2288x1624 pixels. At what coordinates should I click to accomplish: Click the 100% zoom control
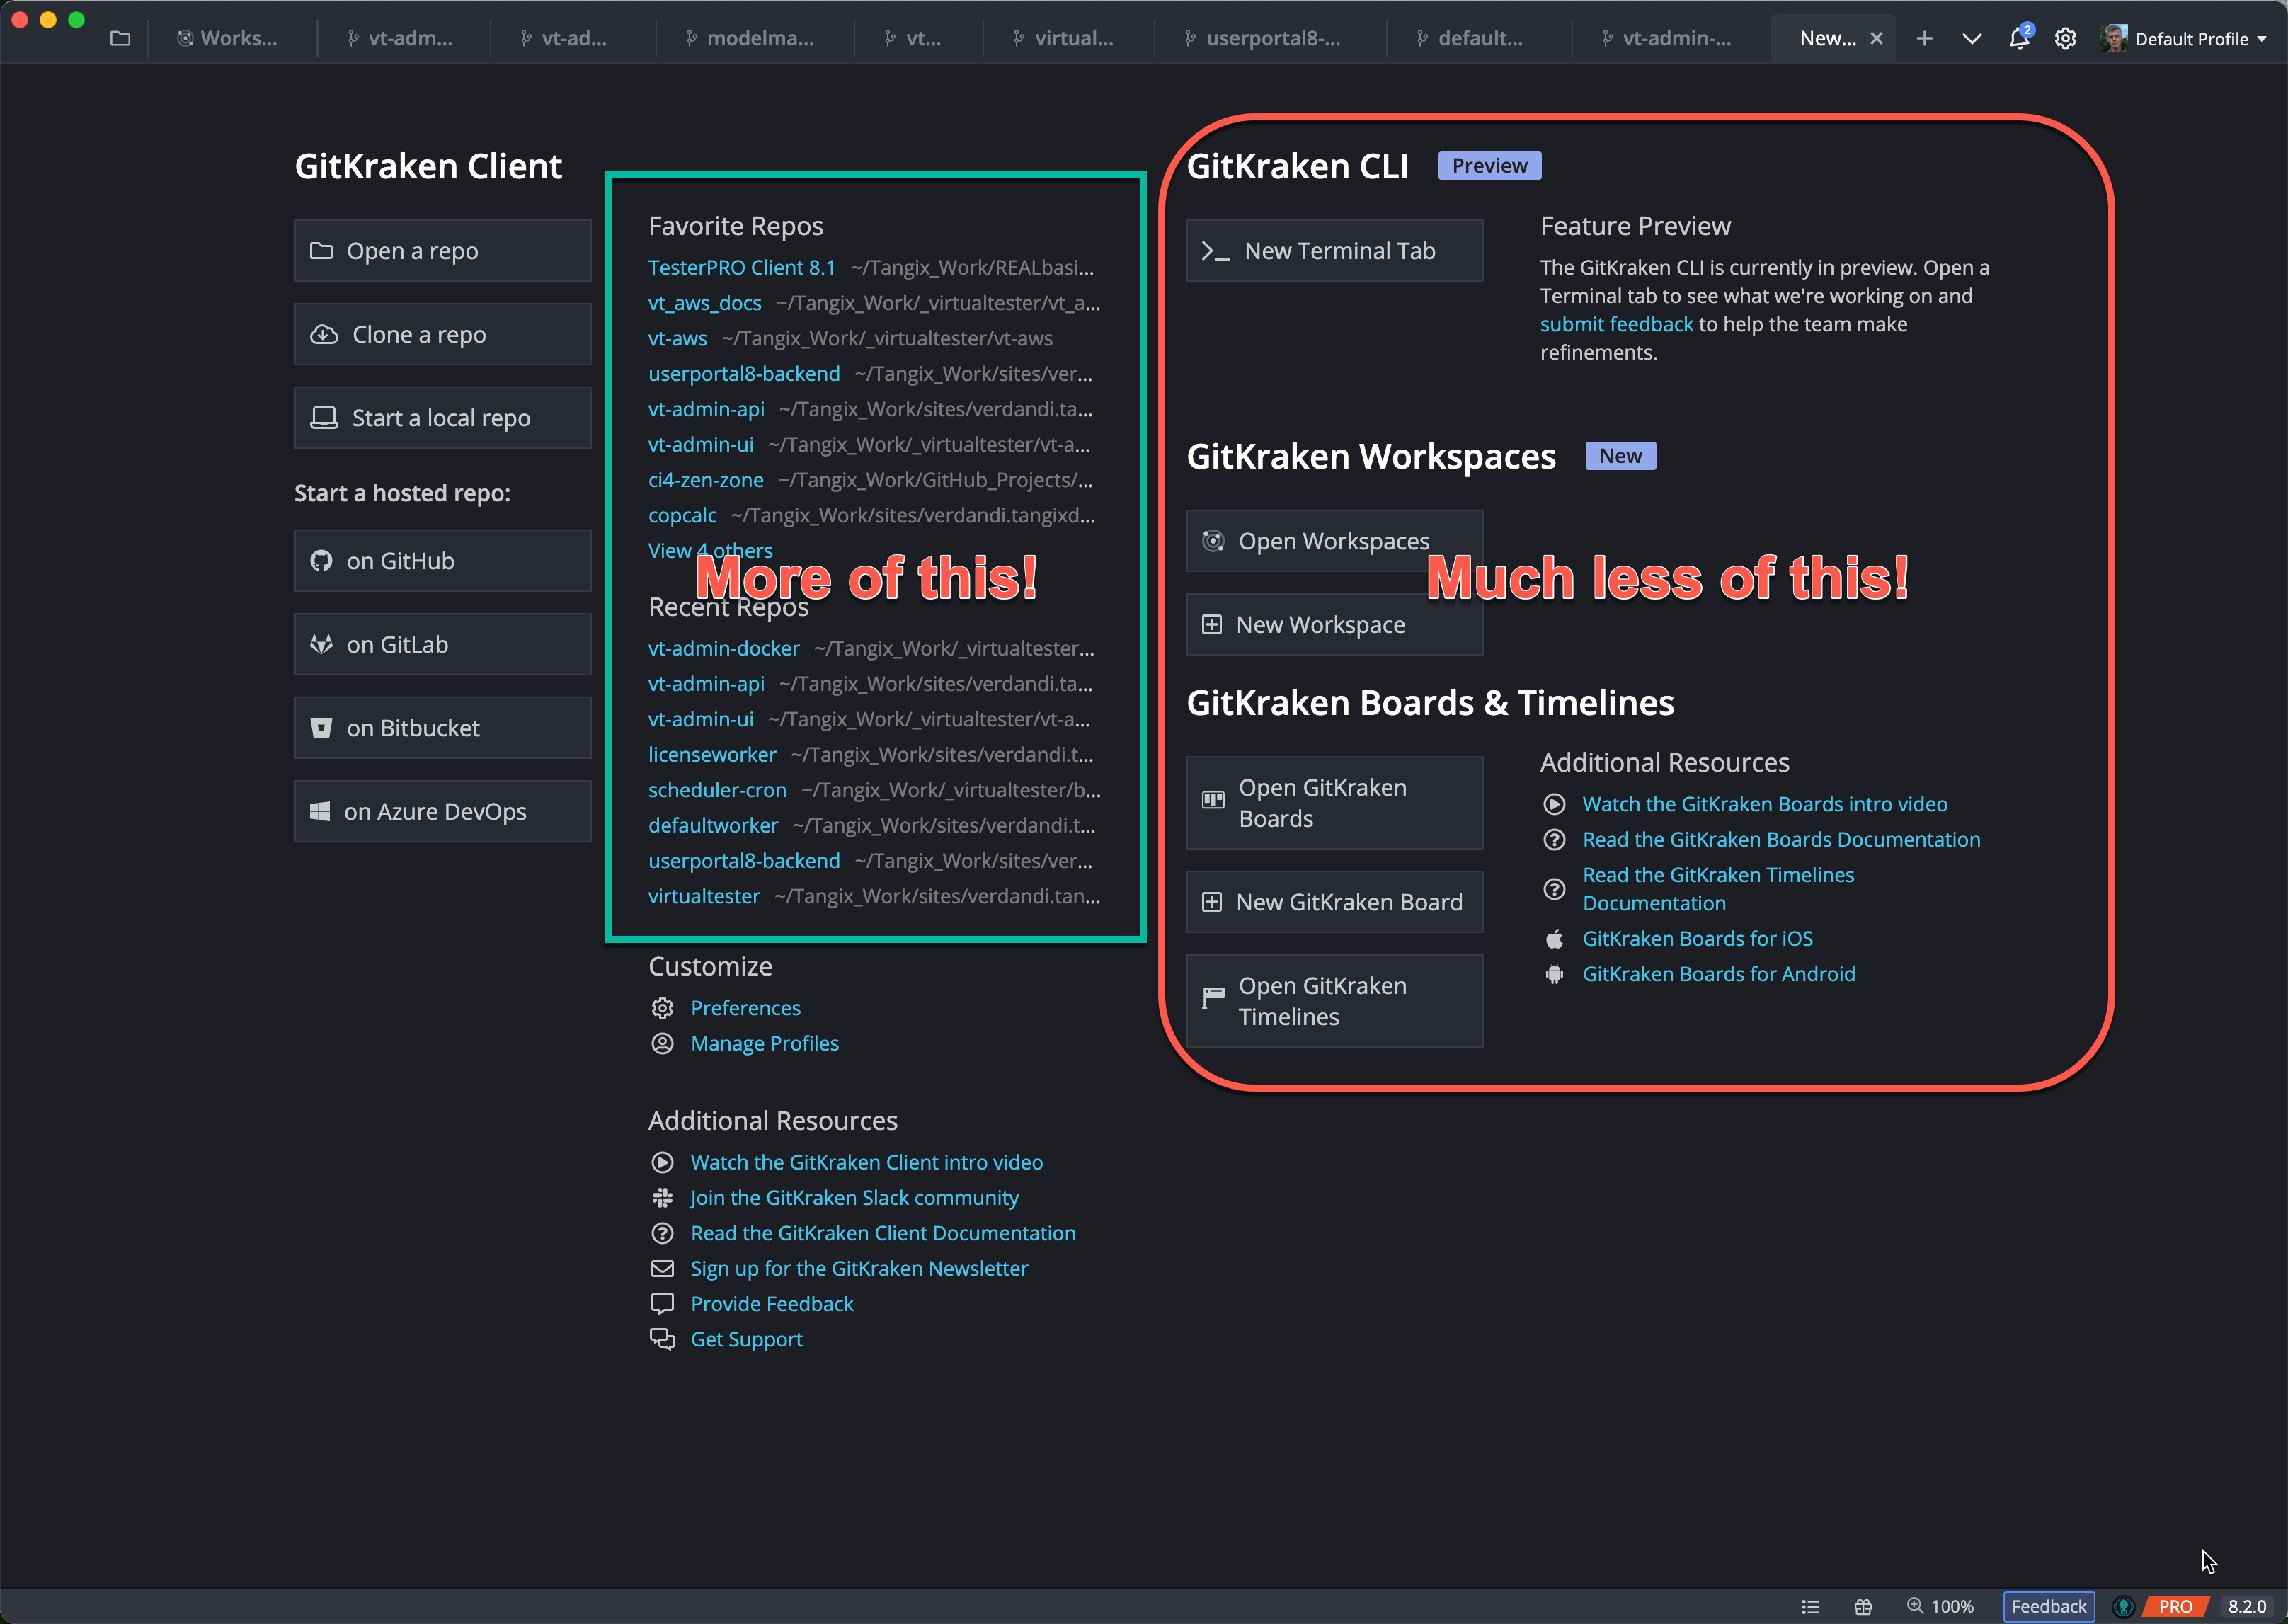tap(1940, 1606)
